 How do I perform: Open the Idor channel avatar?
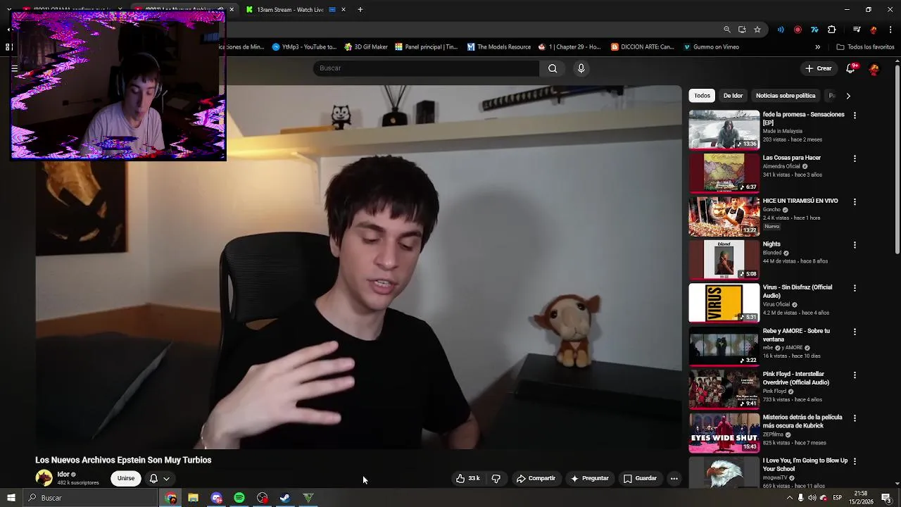pos(44,478)
